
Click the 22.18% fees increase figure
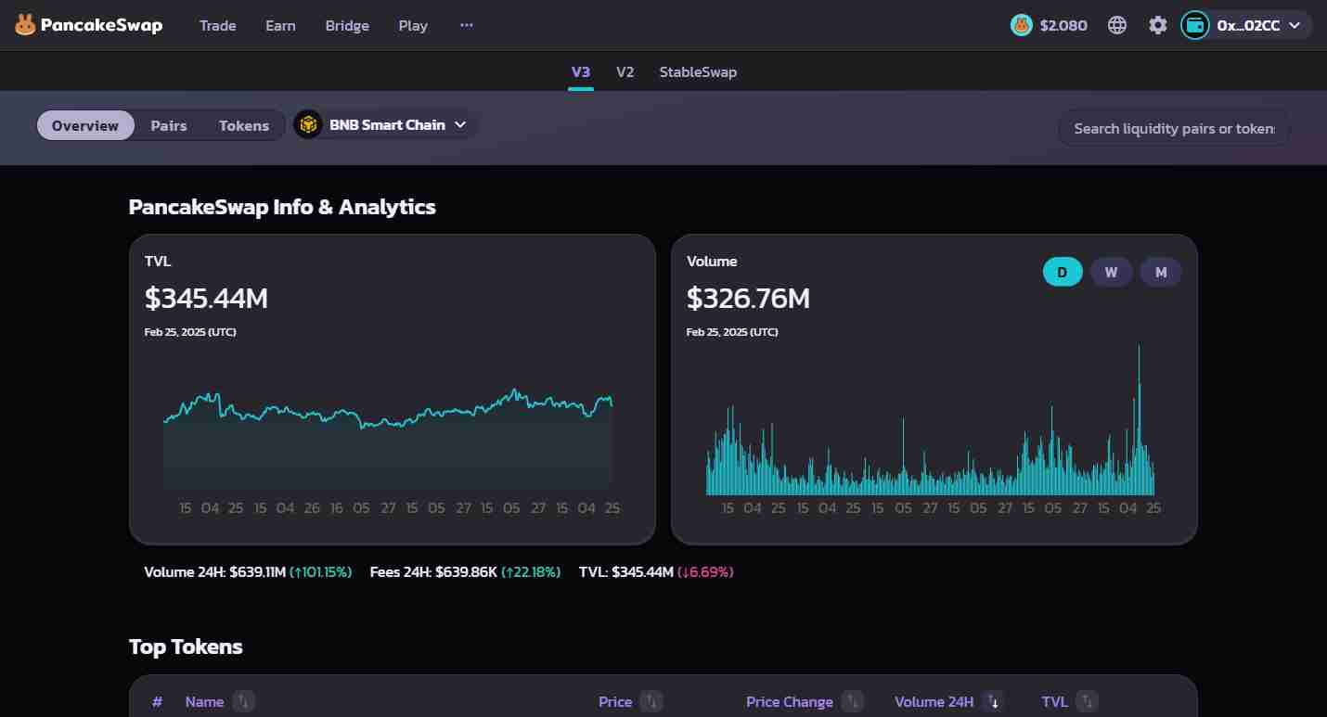pos(531,572)
